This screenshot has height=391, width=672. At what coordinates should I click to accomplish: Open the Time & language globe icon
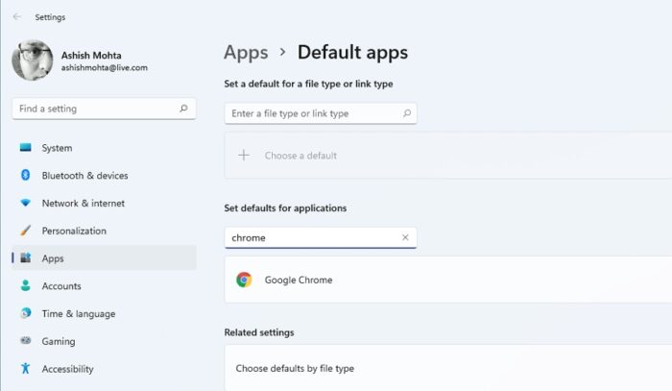pos(25,314)
